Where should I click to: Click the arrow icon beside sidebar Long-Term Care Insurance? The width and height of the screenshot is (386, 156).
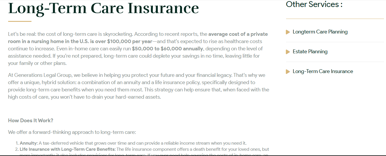tap(288, 72)
